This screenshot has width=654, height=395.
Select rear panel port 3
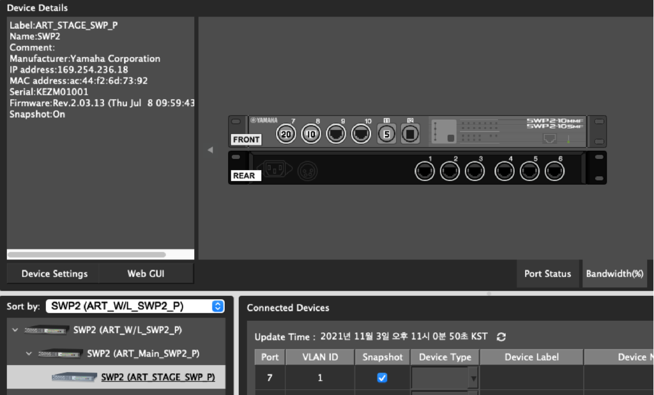[x=475, y=171]
